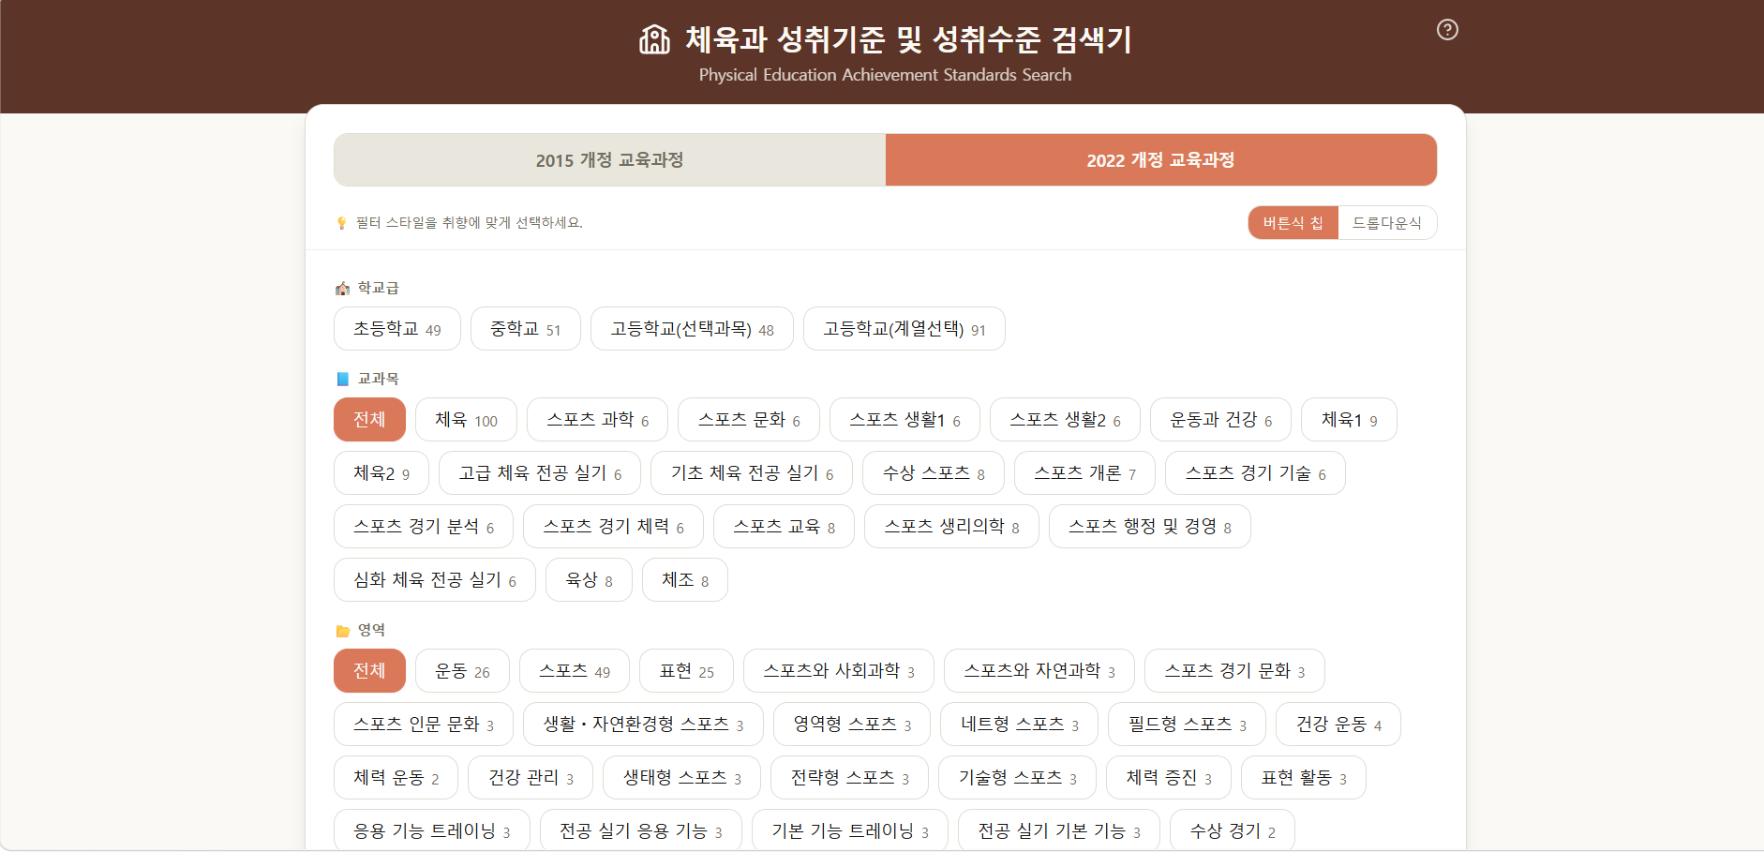This screenshot has width=1764, height=852.
Task: Choose the 버튼식 칩 filter style
Action: 1293,223
